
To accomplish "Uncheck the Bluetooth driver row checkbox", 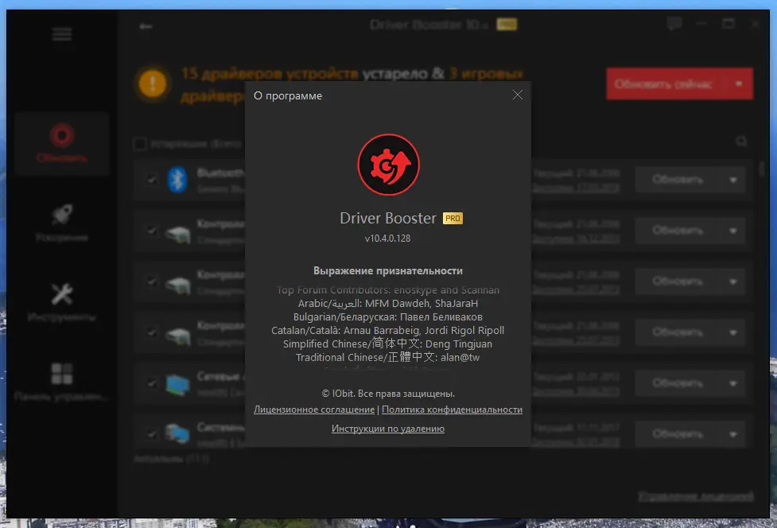I will 151,180.
